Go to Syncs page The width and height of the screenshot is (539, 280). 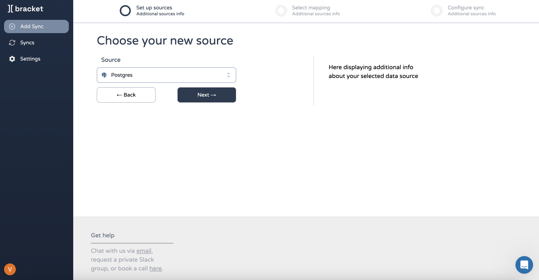tap(36, 43)
